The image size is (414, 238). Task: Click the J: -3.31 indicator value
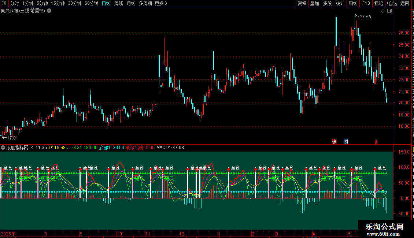pos(74,148)
